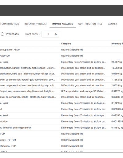This screenshot has width=123, height=158.
Task: Click the Emission to air/unspe... category cell
Action: tap(83, 115)
